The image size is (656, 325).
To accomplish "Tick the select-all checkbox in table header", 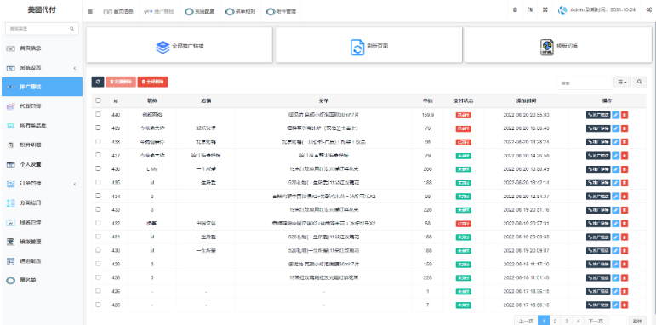I will [98, 100].
